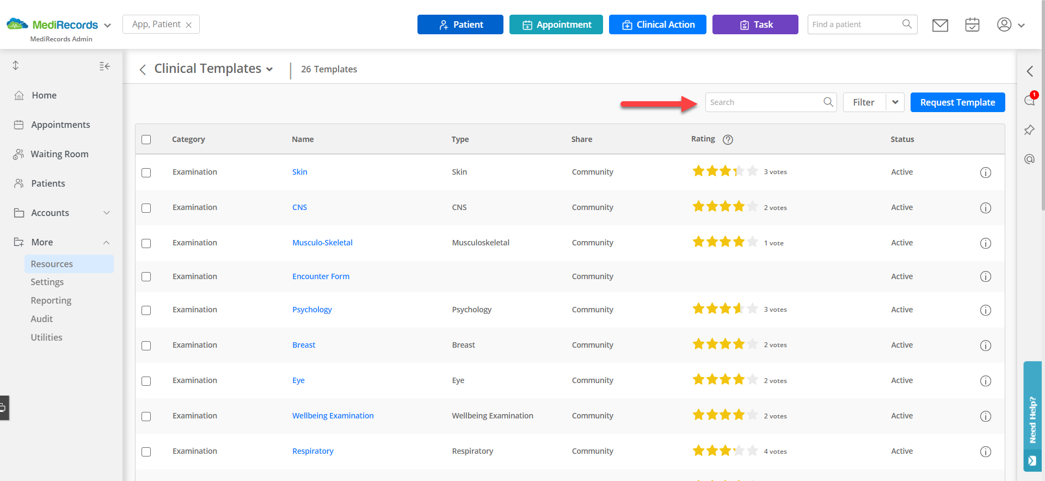The image size is (1045, 481).
Task: Collapse the More menu chevron
Action: [x=107, y=242]
